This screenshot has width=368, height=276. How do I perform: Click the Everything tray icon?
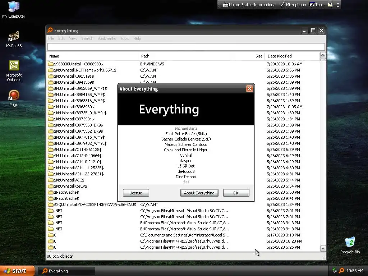tap(342, 271)
